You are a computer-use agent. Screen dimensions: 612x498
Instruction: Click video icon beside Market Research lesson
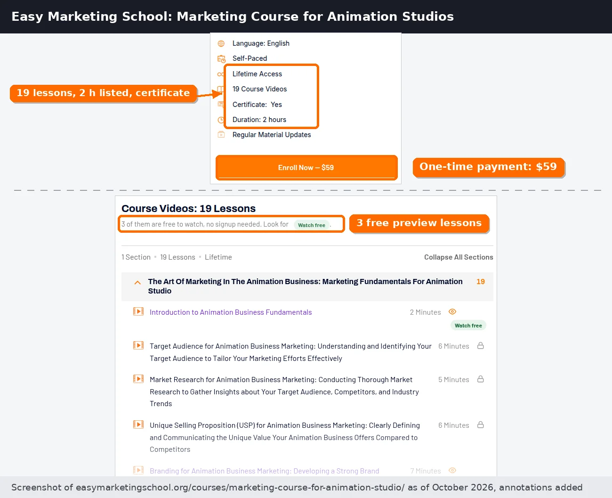click(138, 379)
